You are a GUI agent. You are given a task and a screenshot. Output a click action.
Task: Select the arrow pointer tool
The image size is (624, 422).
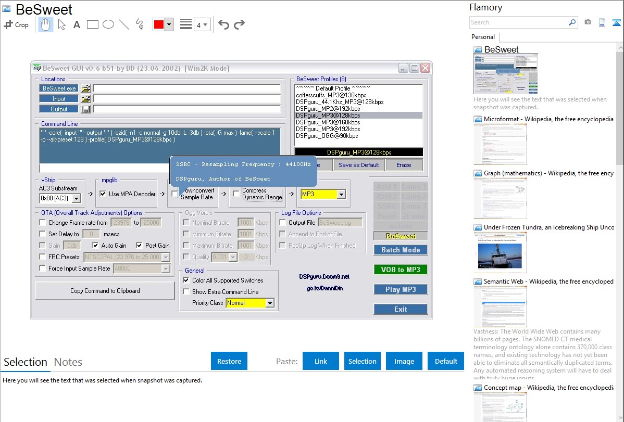coord(61,24)
